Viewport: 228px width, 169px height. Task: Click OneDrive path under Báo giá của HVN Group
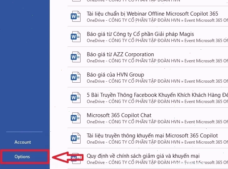point(157,81)
